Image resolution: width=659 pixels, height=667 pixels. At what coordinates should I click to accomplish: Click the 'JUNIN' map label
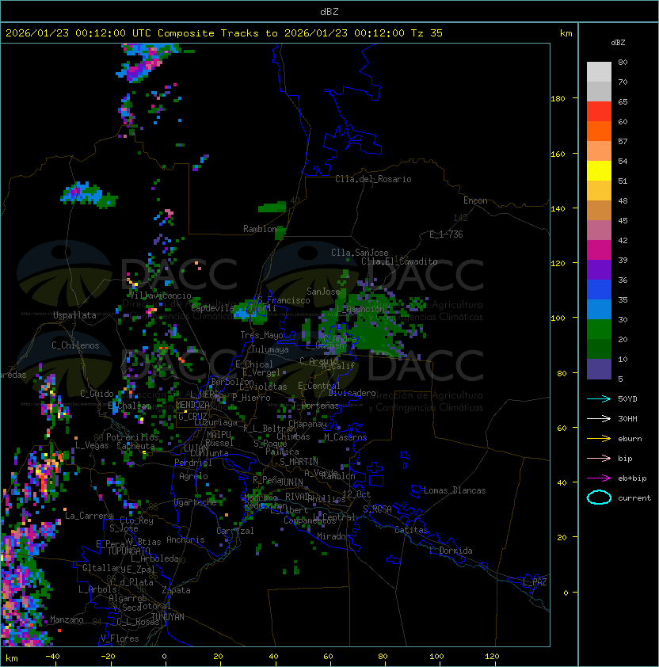point(291,482)
